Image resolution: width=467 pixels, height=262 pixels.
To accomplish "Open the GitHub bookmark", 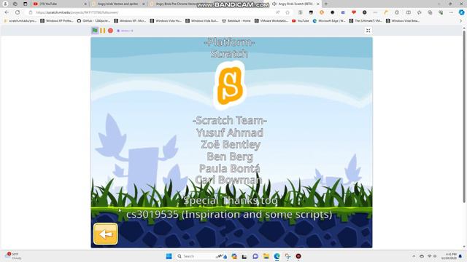I will (93, 21).
